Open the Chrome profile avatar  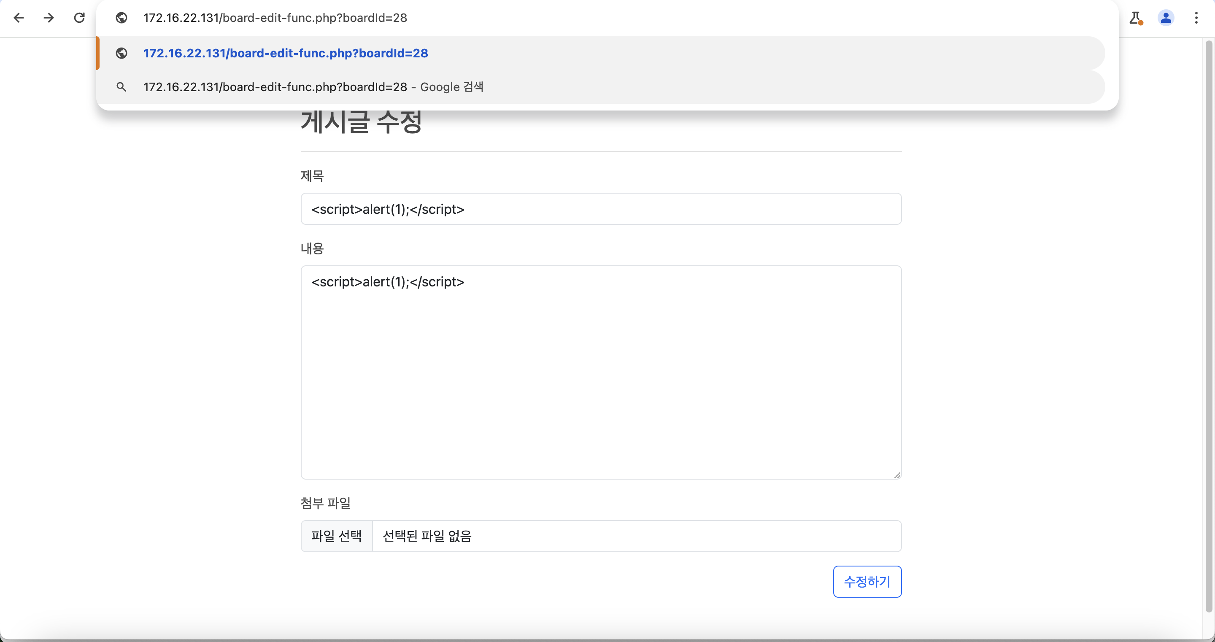pyautogui.click(x=1166, y=18)
